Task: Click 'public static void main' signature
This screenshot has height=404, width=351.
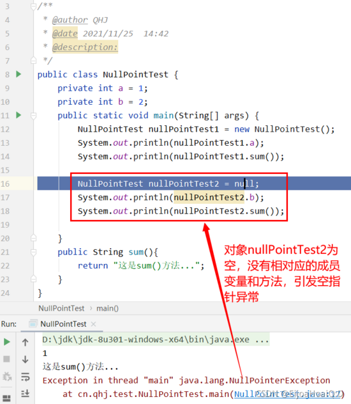Action: 116,116
